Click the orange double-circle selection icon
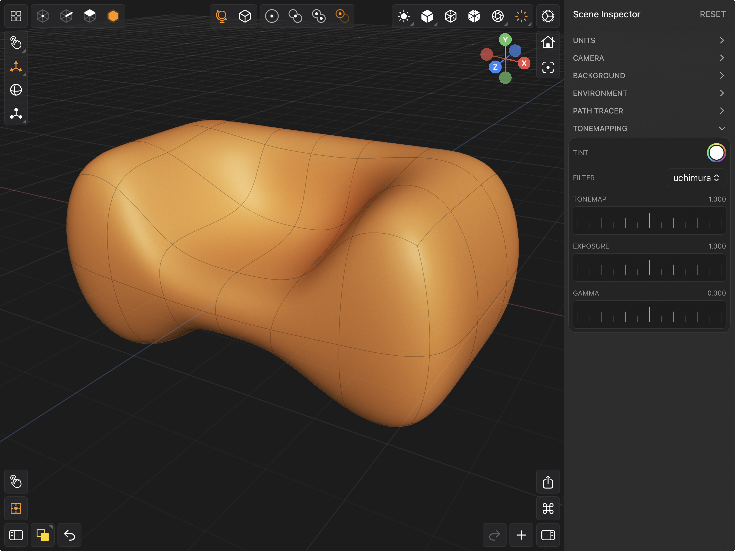735x551 pixels. (342, 16)
